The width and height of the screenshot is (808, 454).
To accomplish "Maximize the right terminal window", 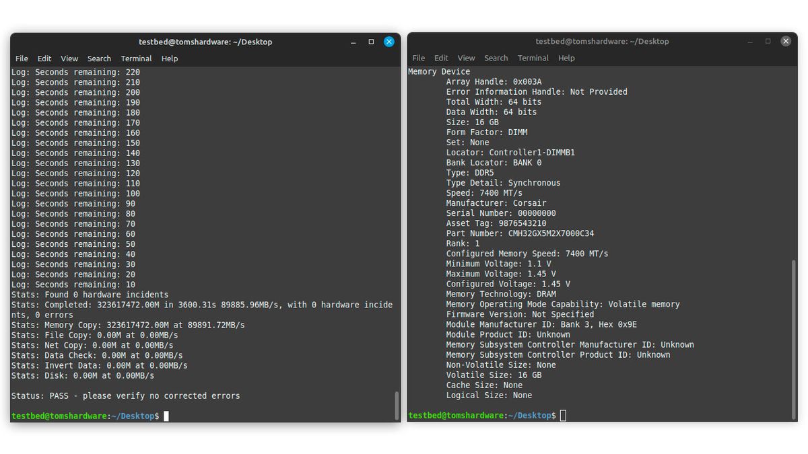I will (768, 41).
